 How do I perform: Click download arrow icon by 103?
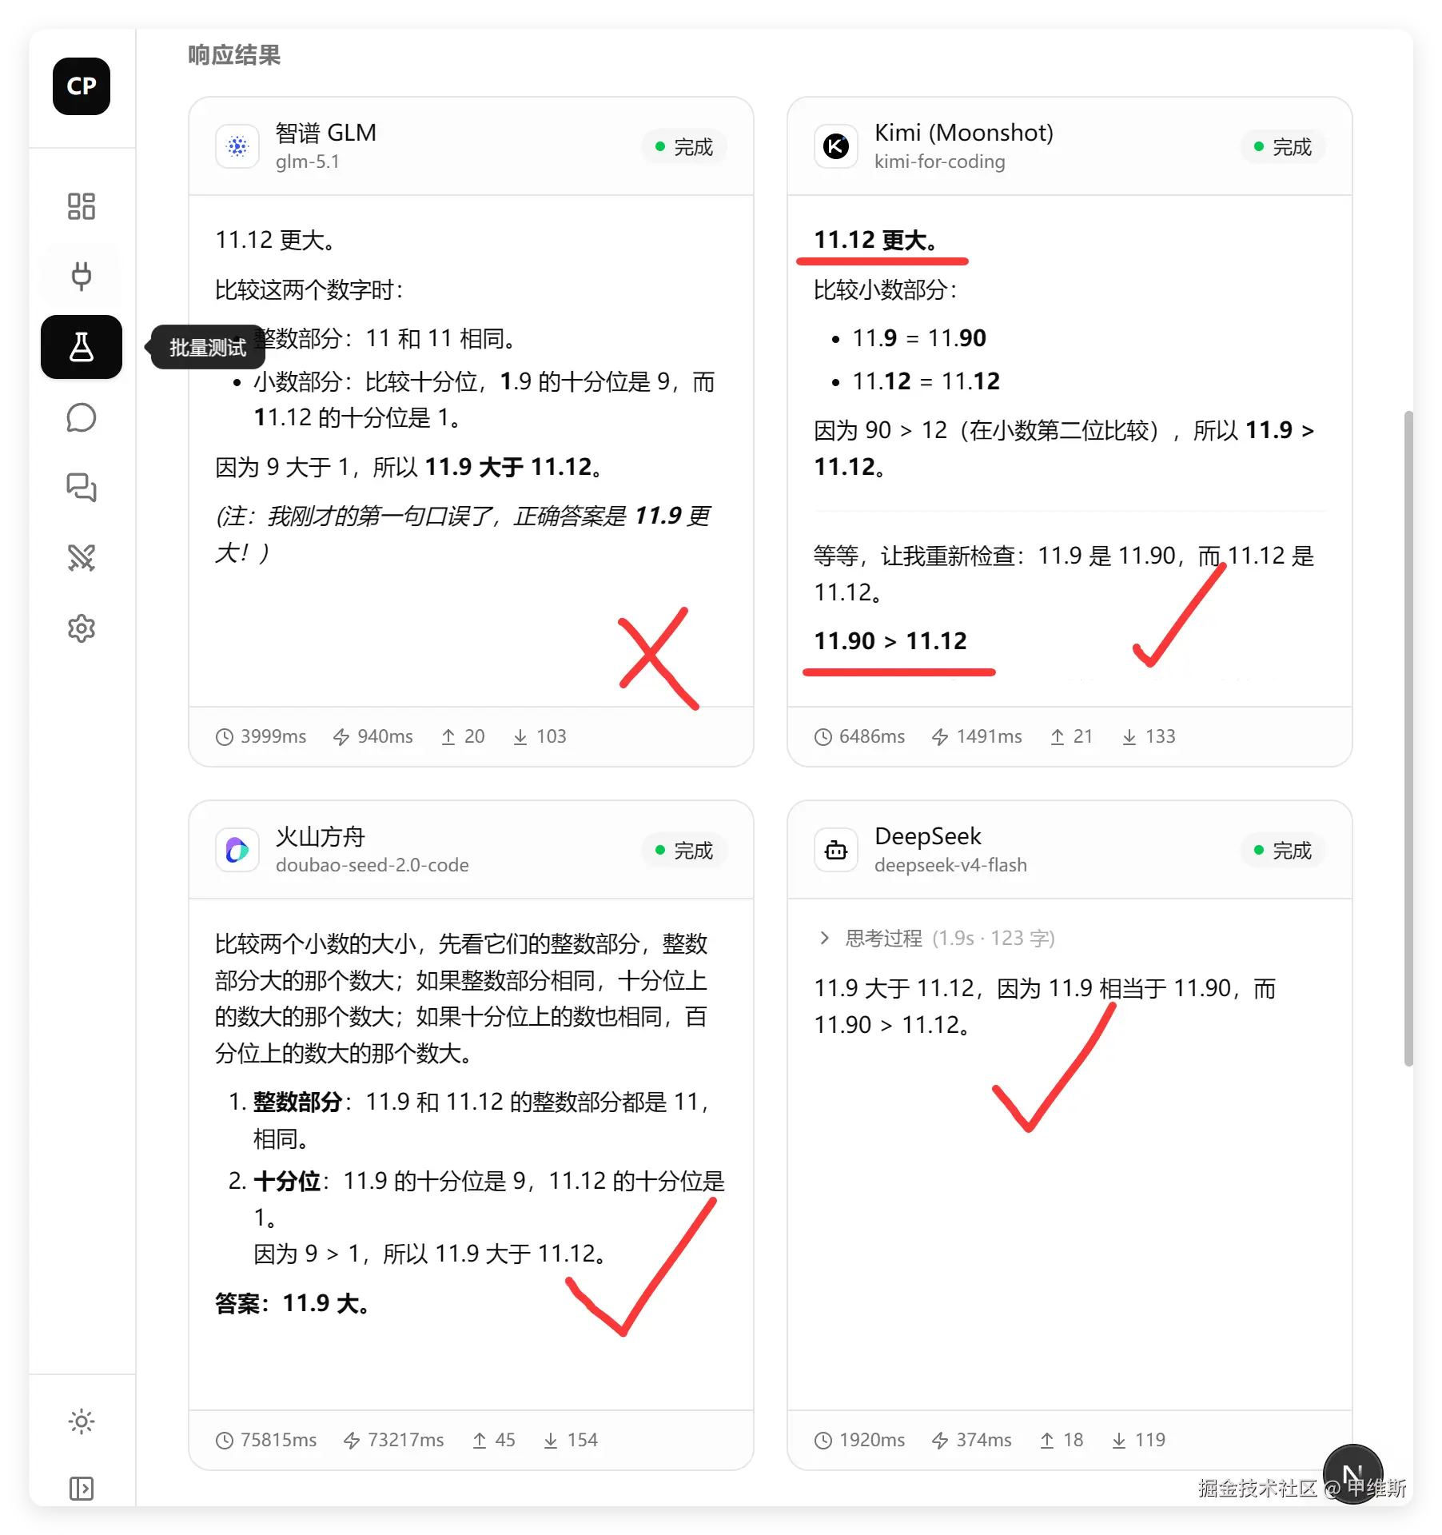point(520,737)
